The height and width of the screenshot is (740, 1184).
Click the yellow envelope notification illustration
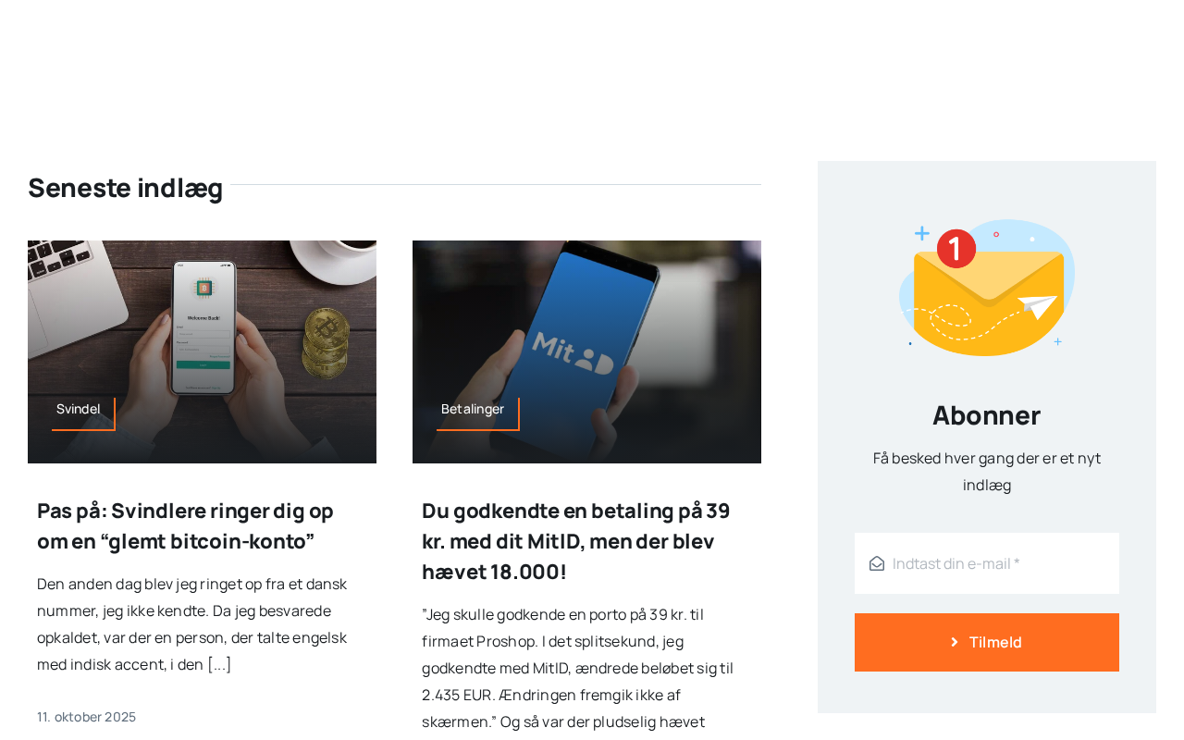[987, 288]
